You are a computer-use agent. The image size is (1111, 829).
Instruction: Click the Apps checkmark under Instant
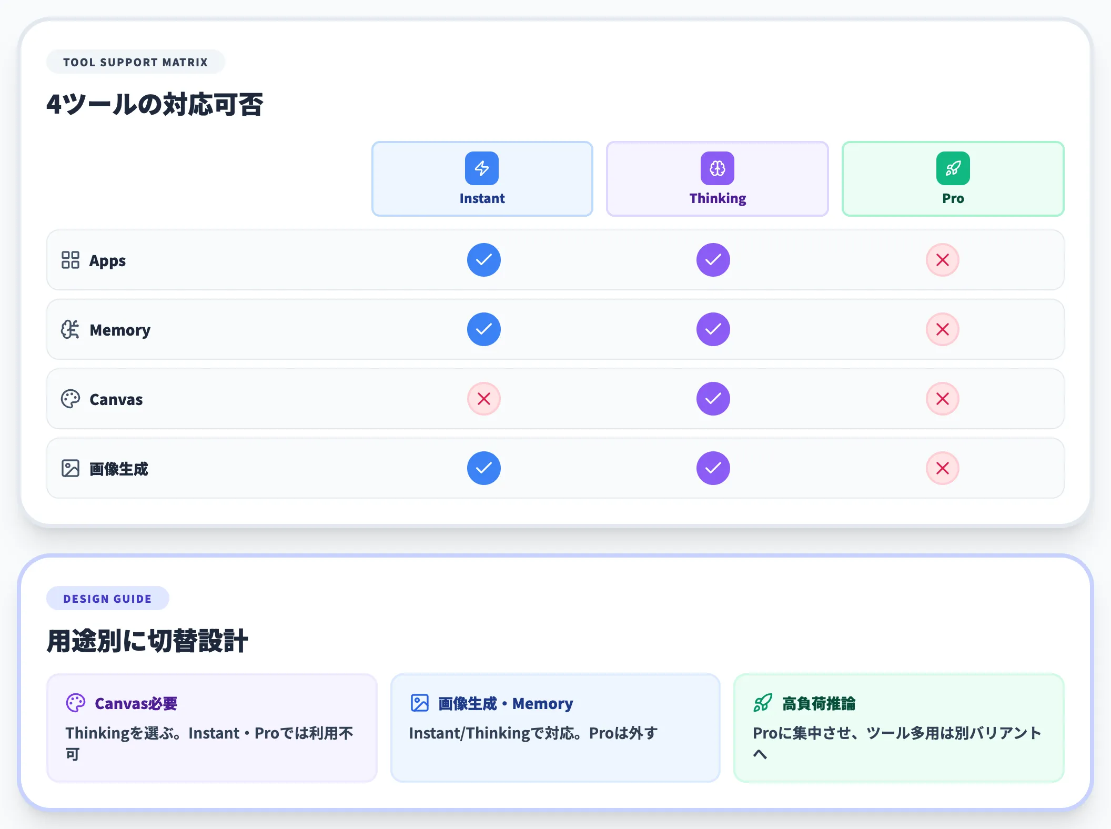pyautogui.click(x=484, y=260)
